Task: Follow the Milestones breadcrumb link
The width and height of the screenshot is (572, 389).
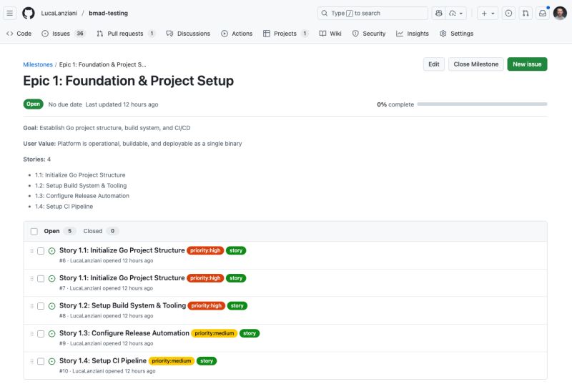Action: [38, 64]
